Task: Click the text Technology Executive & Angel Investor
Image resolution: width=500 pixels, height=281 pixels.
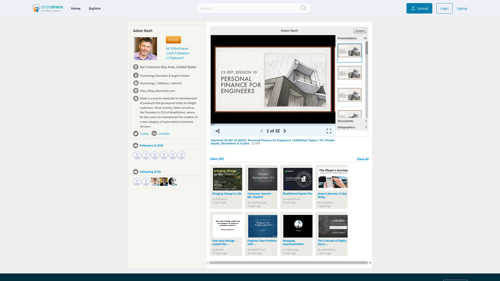Action: 165,76
